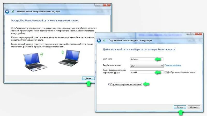Open the 'Тип безопасности' WEP dropdown
This screenshot has height=116, width=207.
point(147,66)
